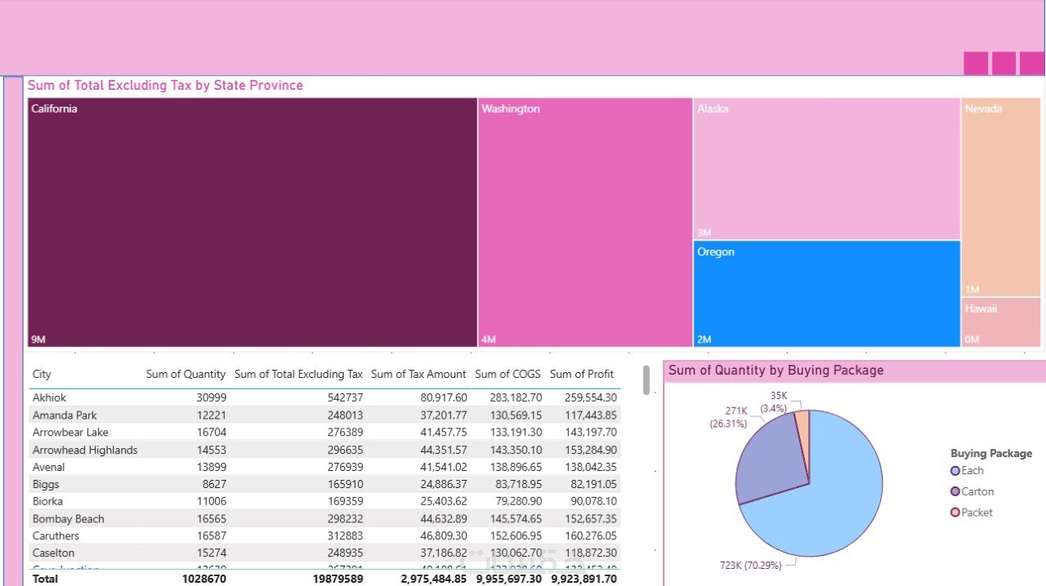Click the '723K (70.29%)' pie data label
Image resolution: width=1046 pixels, height=586 pixels.
click(751, 565)
